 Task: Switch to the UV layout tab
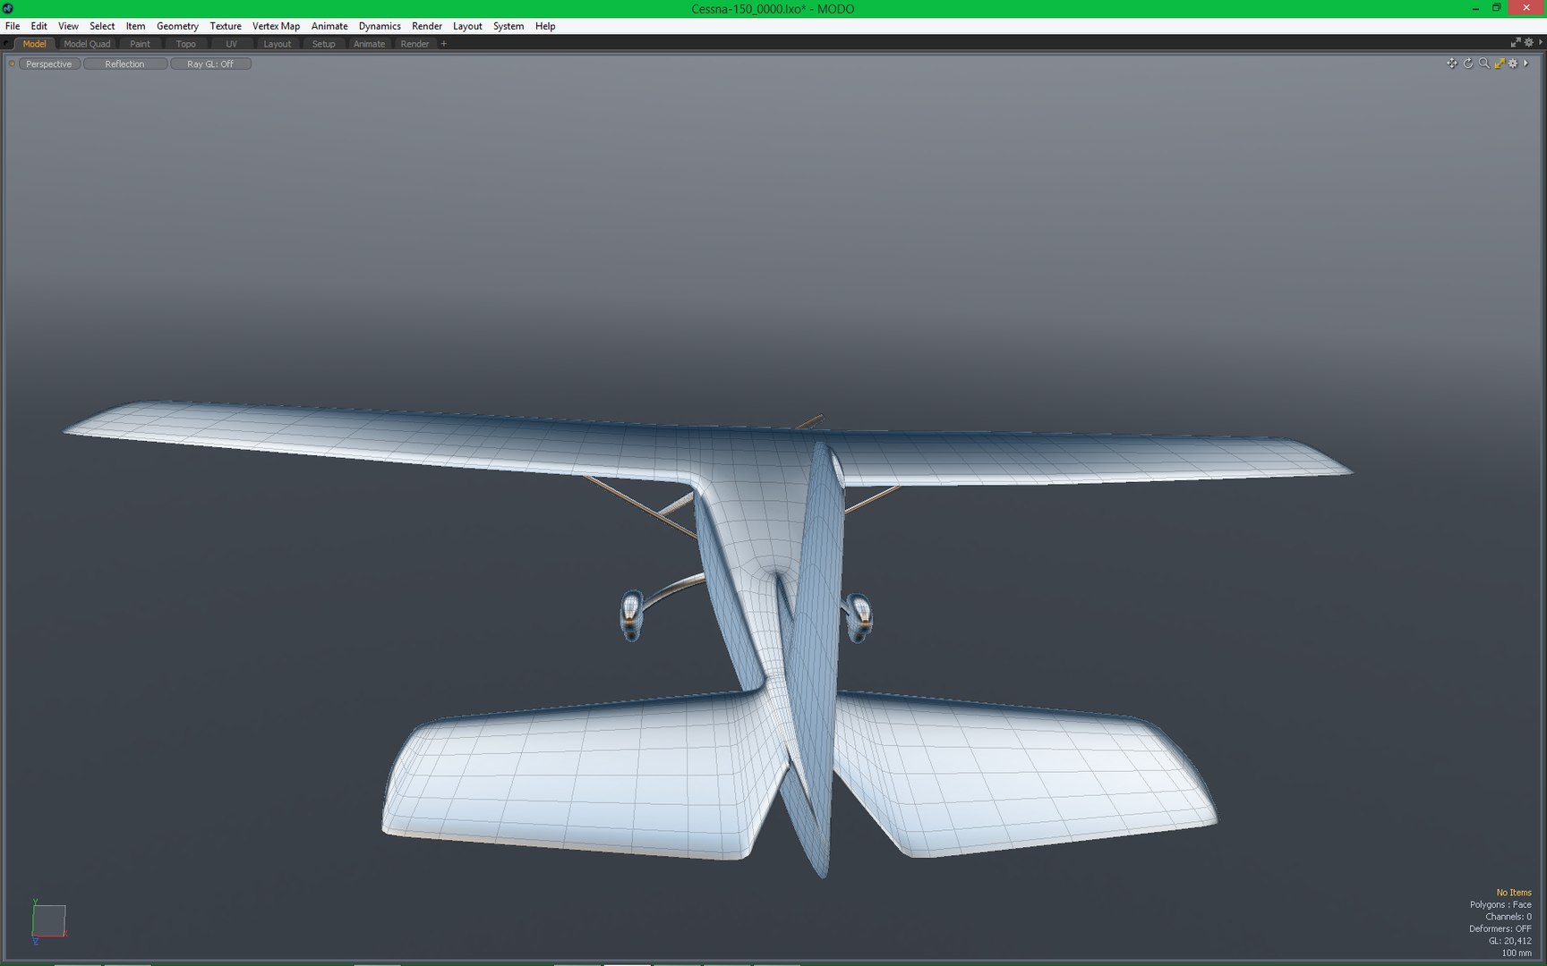231,44
